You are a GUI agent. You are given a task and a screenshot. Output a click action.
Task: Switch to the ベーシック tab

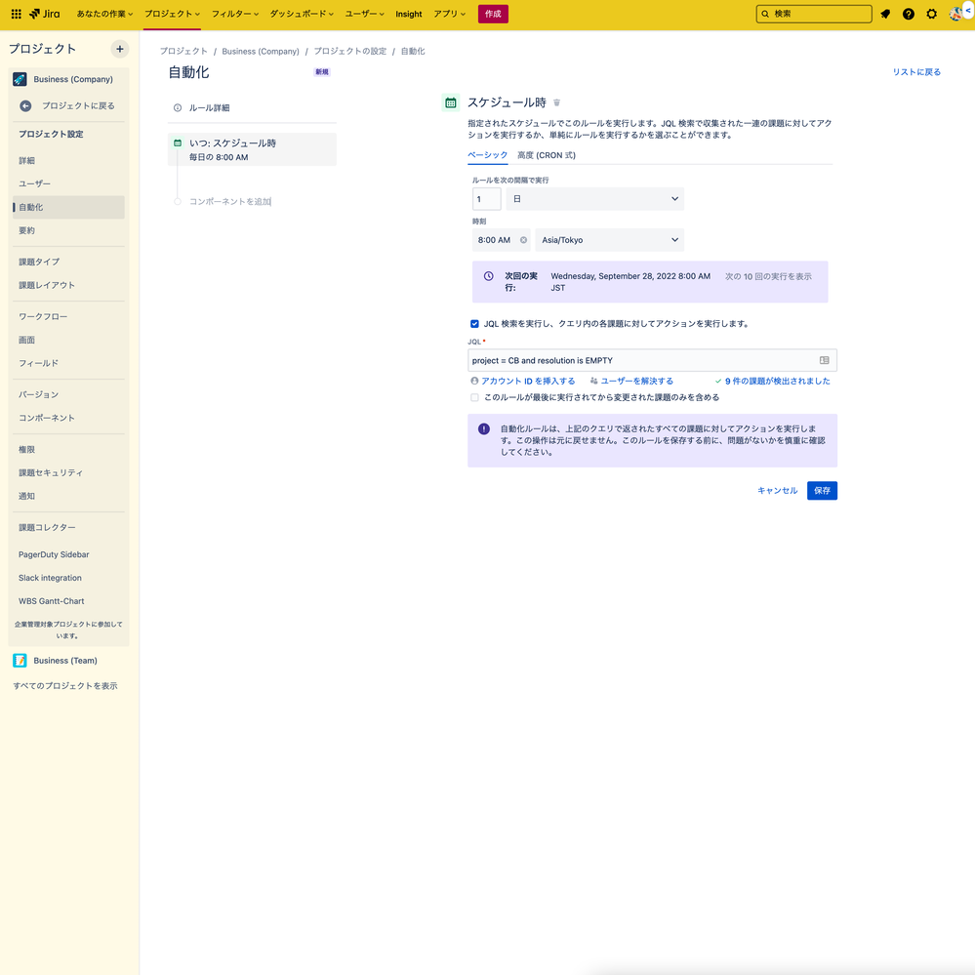tap(487, 154)
